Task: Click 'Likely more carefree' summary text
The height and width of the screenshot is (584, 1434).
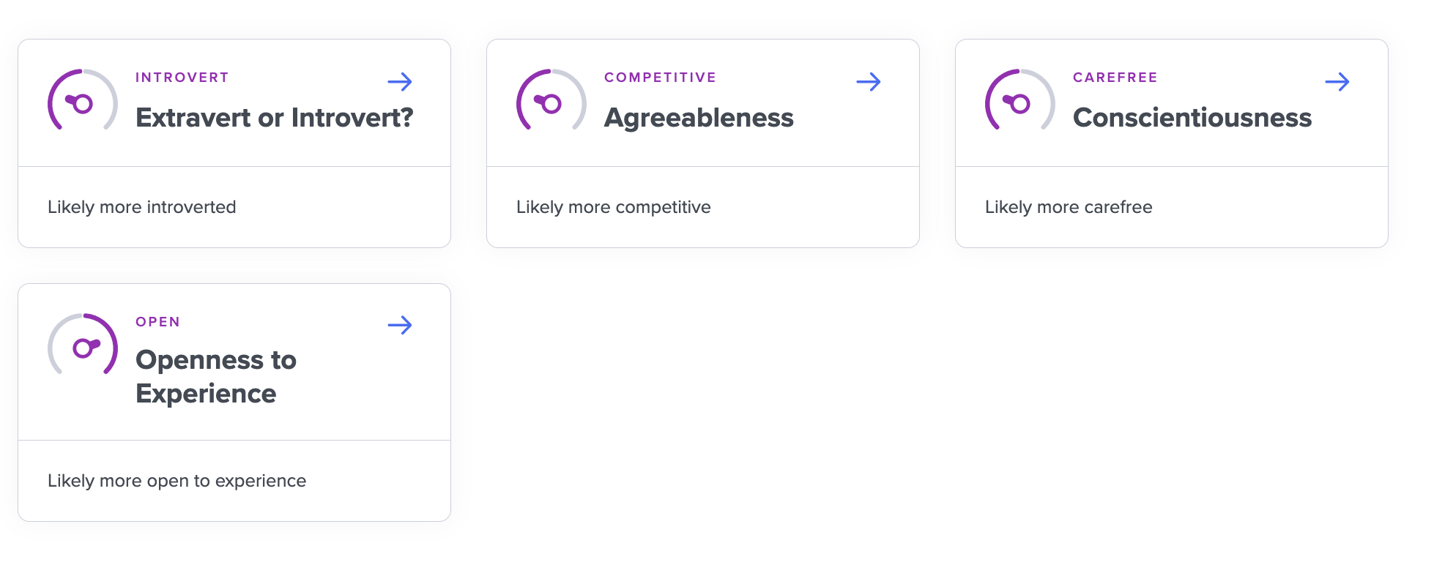Action: pos(1069,207)
